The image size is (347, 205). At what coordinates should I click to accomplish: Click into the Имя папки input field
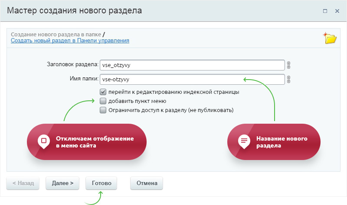[x=192, y=80]
